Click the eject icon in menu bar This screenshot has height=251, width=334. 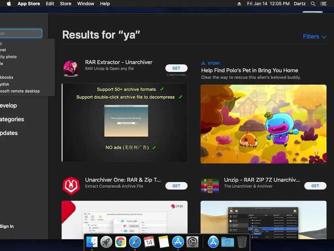[x=239, y=4]
